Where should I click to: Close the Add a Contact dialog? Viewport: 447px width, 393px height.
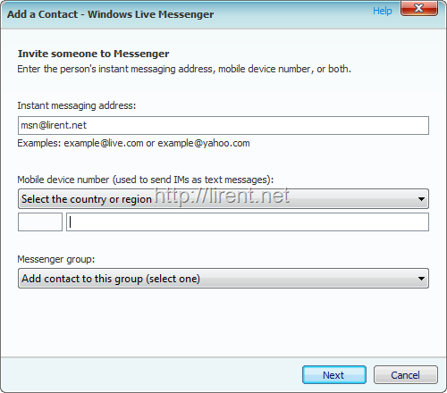[x=419, y=8]
